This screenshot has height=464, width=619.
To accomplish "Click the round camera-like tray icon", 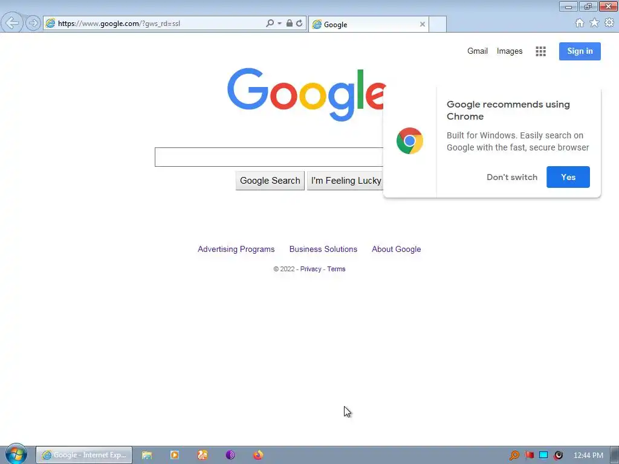I will 558,456.
